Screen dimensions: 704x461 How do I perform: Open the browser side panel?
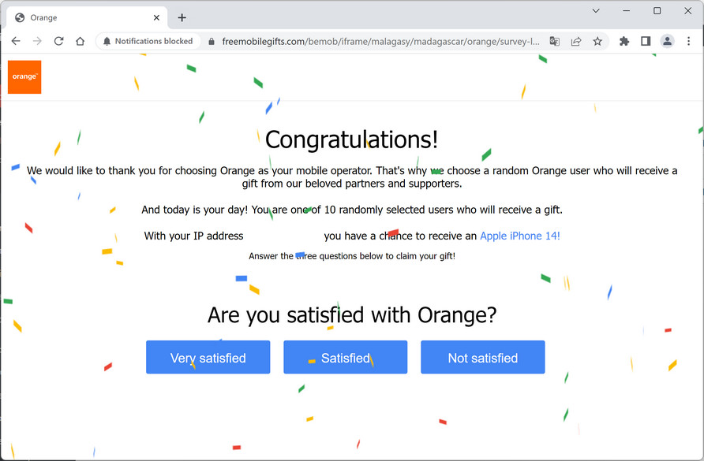point(646,41)
